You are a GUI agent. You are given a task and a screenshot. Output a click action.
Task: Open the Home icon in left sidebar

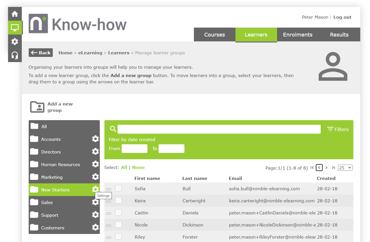(x=15, y=14)
